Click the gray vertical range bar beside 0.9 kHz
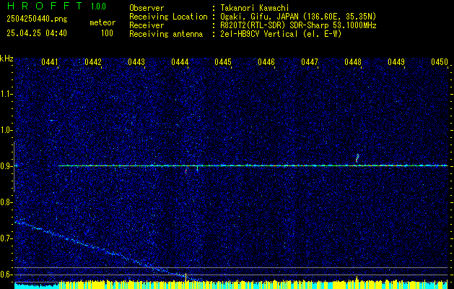 click(x=14, y=166)
